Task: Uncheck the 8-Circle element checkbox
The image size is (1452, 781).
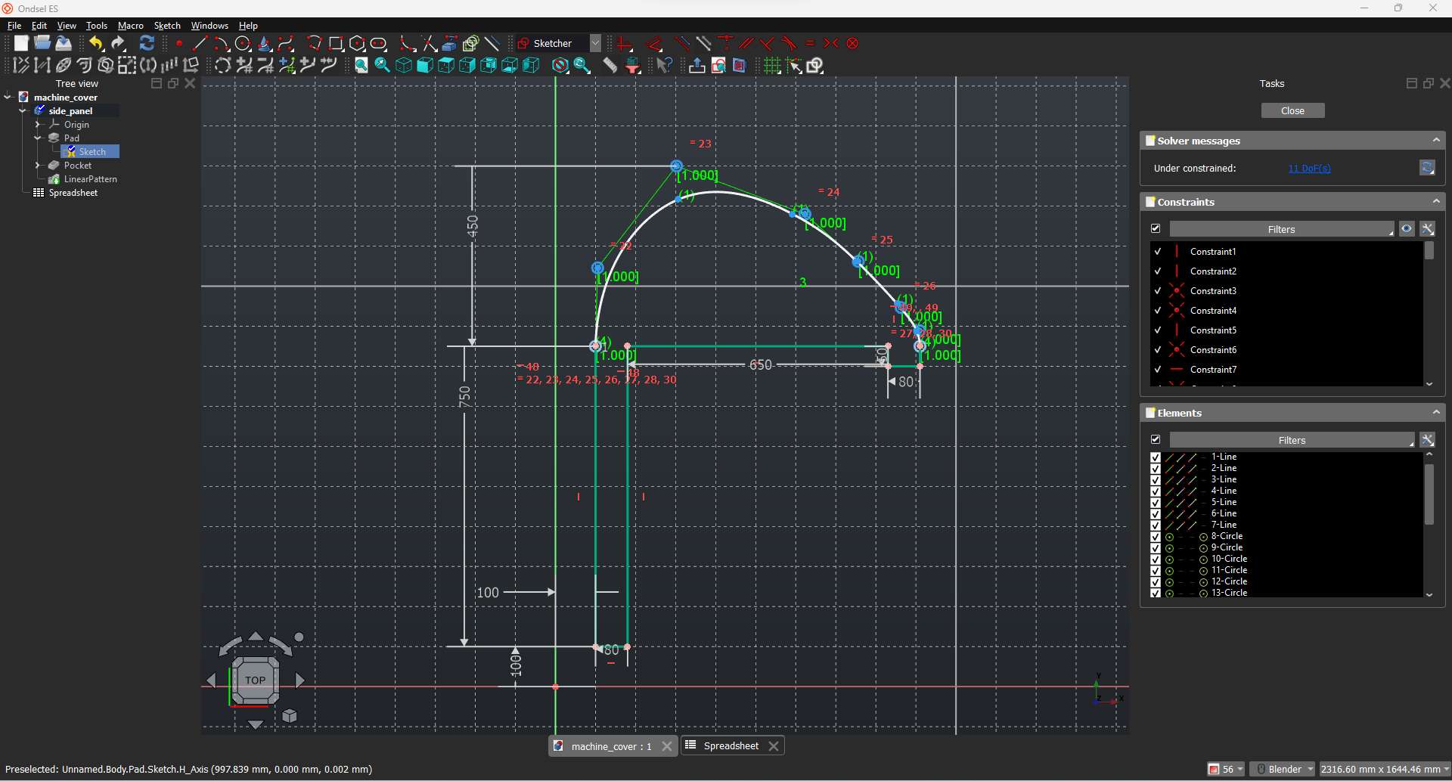Action: 1155,537
